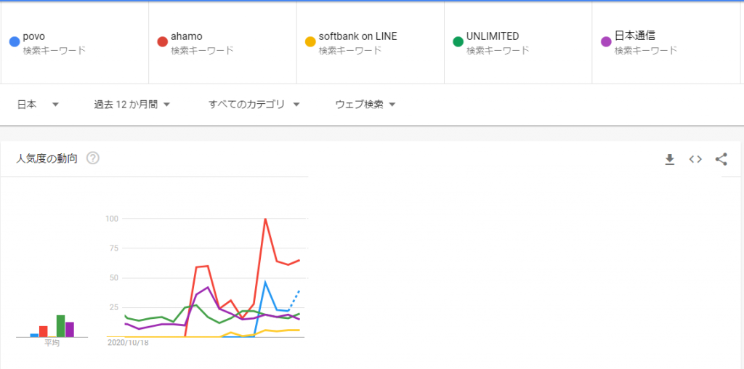Click the green UNLIMITED average bar

pyautogui.click(x=60, y=326)
